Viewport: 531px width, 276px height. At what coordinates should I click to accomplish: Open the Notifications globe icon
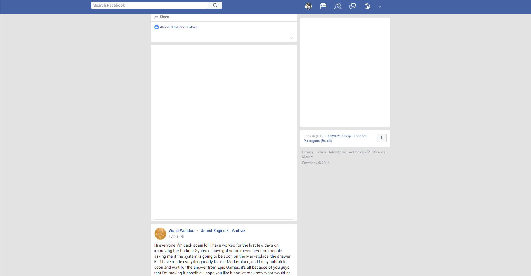click(x=367, y=6)
